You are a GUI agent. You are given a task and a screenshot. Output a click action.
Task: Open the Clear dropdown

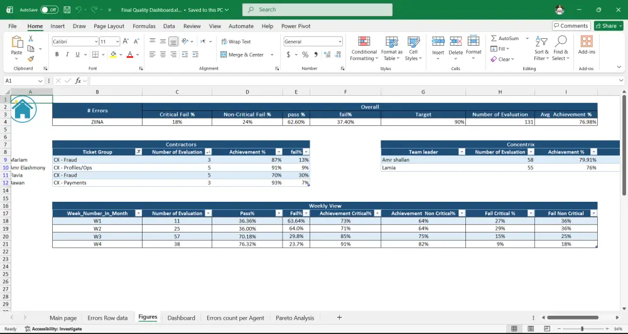point(502,59)
